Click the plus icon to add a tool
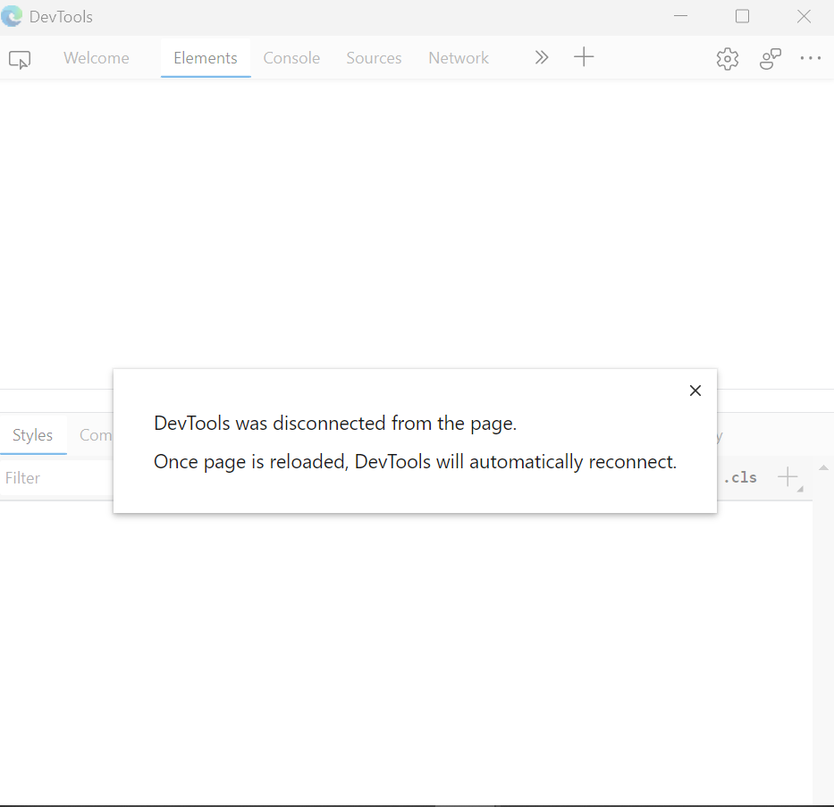Image resolution: width=834 pixels, height=807 pixels. [584, 57]
